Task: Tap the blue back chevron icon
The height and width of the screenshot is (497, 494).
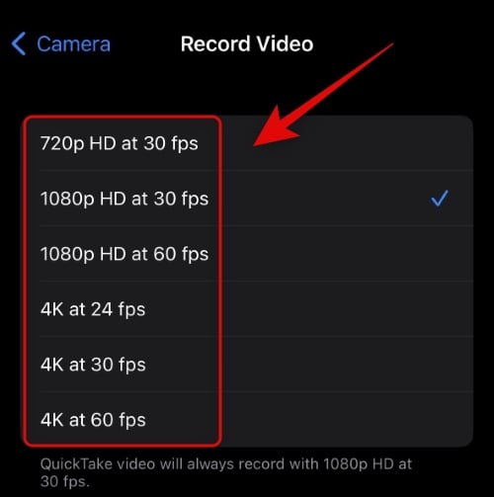Action: 19,43
